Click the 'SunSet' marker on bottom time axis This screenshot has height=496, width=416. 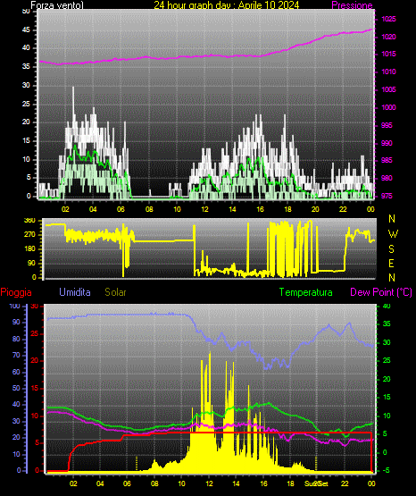(x=317, y=483)
